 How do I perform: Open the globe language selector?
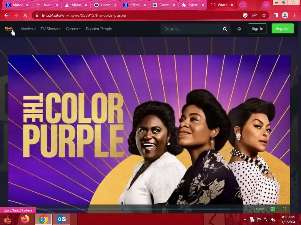pyautogui.click(x=239, y=29)
